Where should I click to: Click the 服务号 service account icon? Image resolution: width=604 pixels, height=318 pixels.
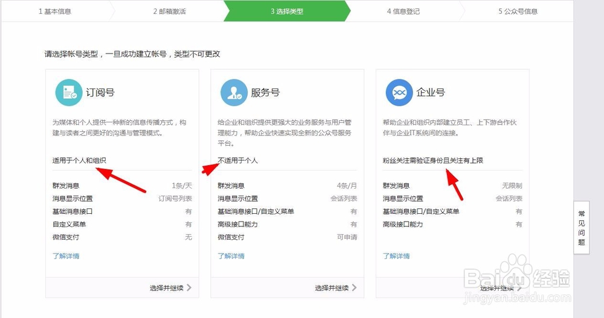(234, 93)
